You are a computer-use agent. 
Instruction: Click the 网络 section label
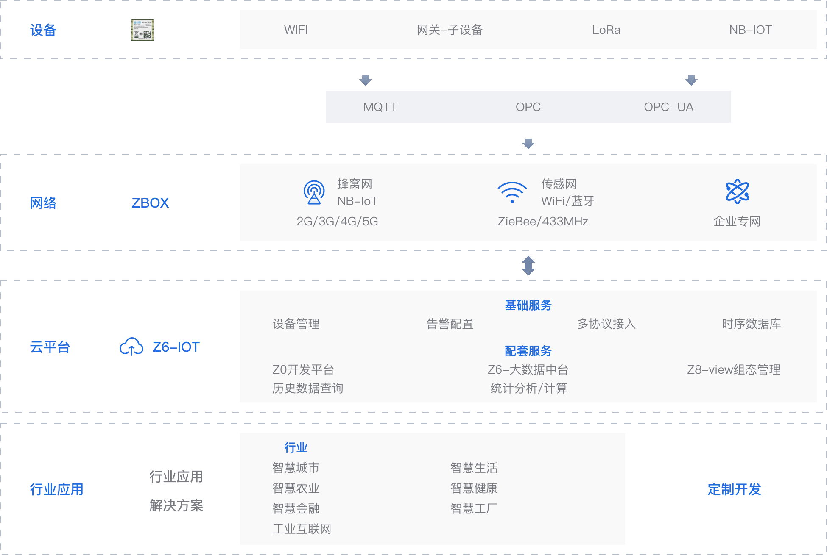pyautogui.click(x=43, y=203)
